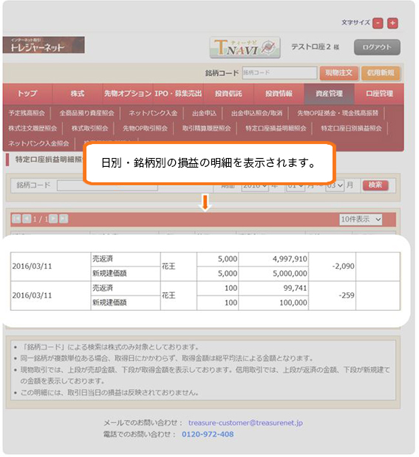Select the 株式 tab
Viewport: 419px width, 457px height.
tap(78, 94)
